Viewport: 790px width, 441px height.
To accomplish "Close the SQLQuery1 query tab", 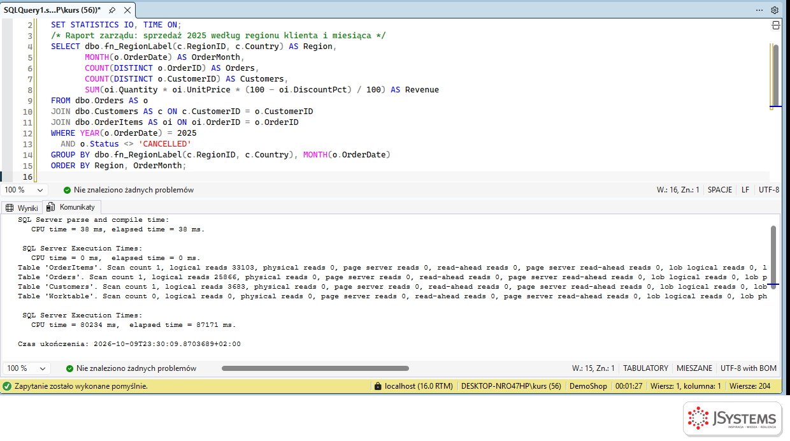I will [x=126, y=10].
